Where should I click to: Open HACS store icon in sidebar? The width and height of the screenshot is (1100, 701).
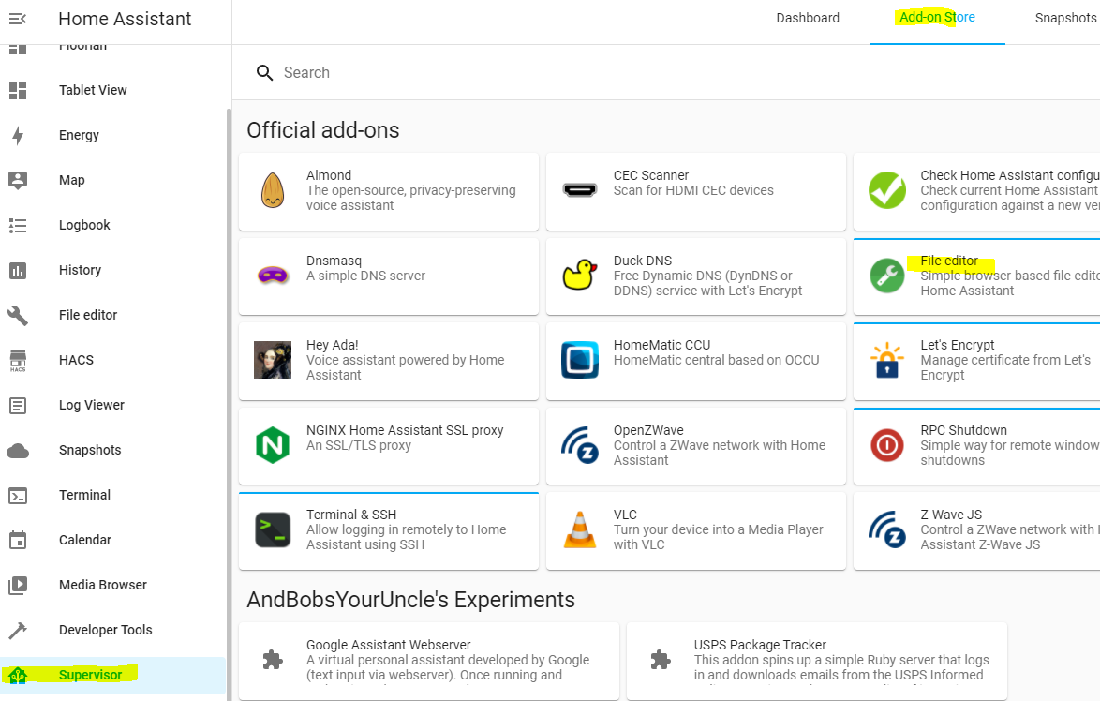[x=18, y=361]
